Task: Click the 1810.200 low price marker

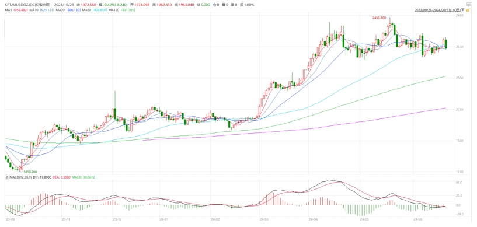Action: click(x=31, y=172)
